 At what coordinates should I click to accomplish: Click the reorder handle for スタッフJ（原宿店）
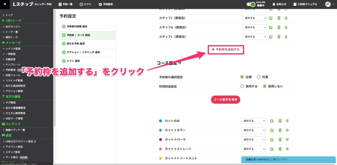[x=286, y=18]
